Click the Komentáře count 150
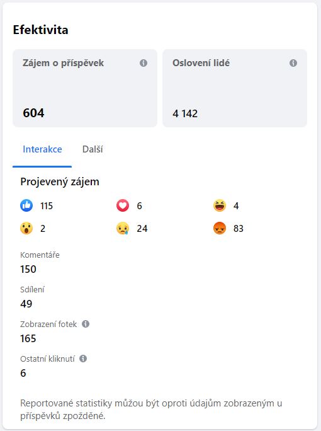This screenshot has width=321, height=431. [28, 269]
